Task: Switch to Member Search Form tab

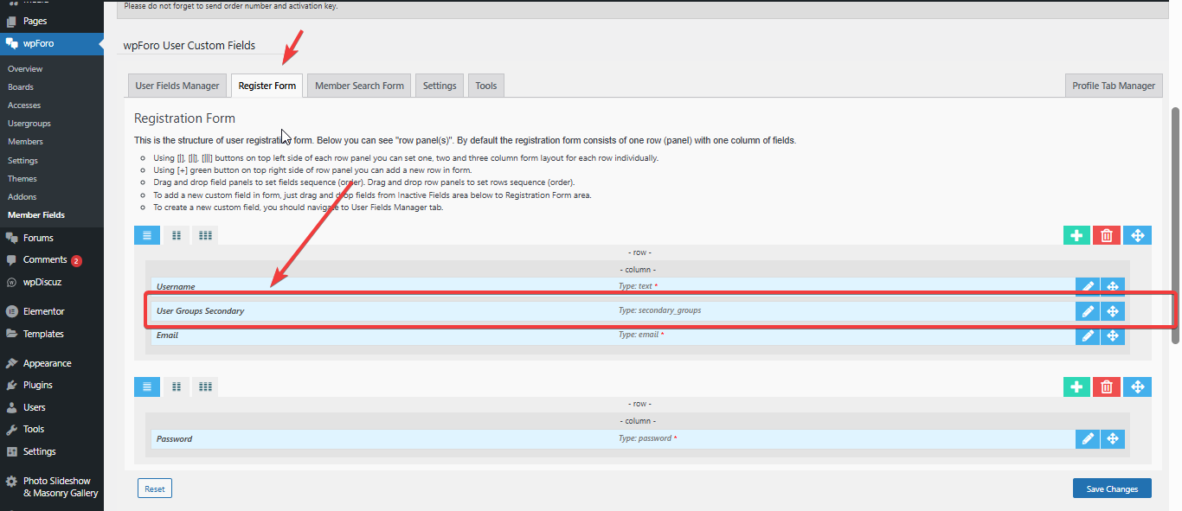Action: click(359, 86)
